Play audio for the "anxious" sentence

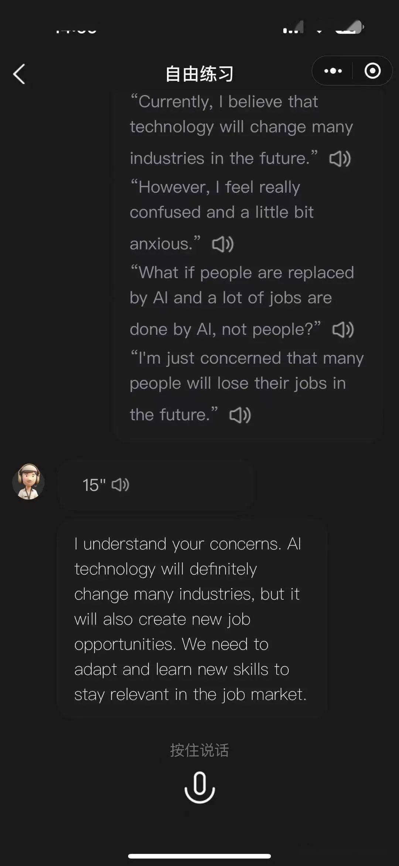(222, 244)
